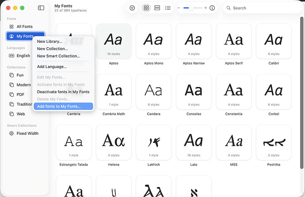Select the Corbel font thumbnail
Image resolution: width=305 pixels, height=197 pixels.
point(274,92)
